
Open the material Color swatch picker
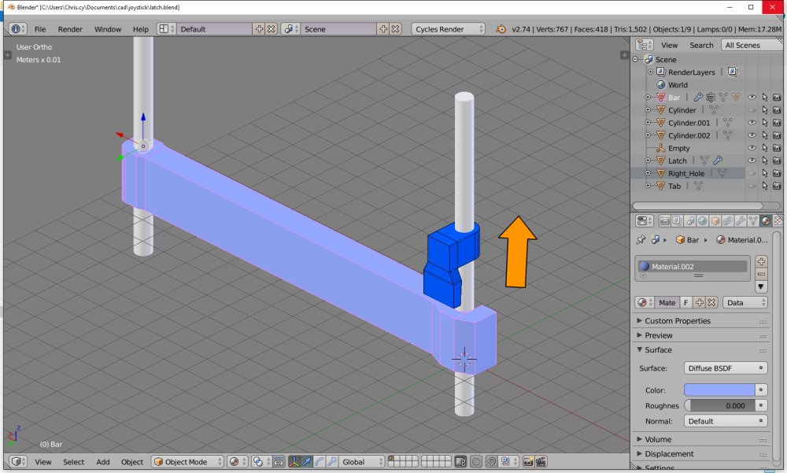[719, 390]
